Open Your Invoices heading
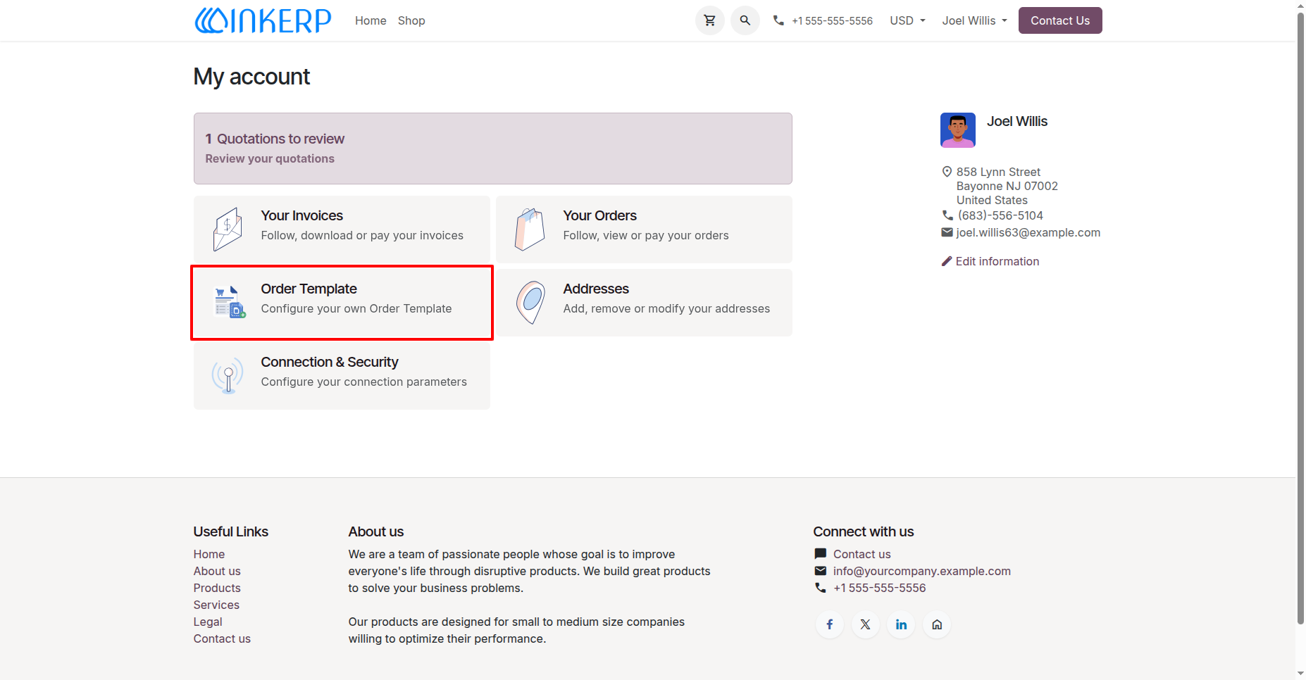The image size is (1306, 680). (x=302, y=215)
